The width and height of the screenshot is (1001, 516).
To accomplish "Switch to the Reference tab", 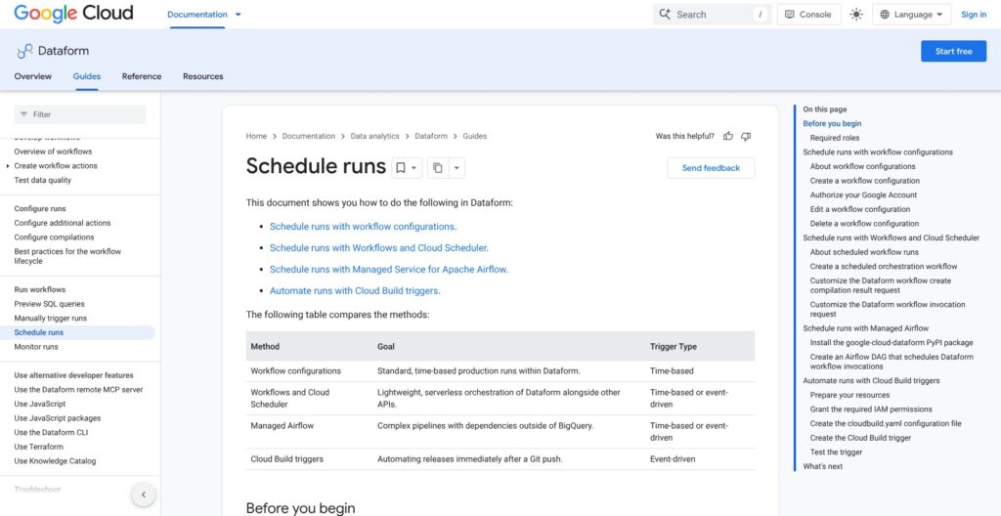I will tap(142, 76).
